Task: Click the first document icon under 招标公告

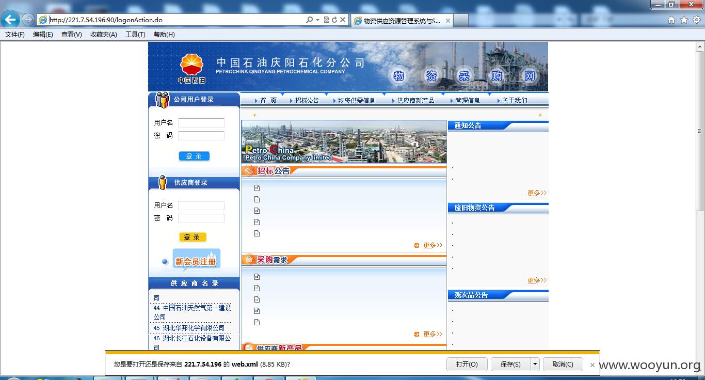Action: click(x=257, y=188)
